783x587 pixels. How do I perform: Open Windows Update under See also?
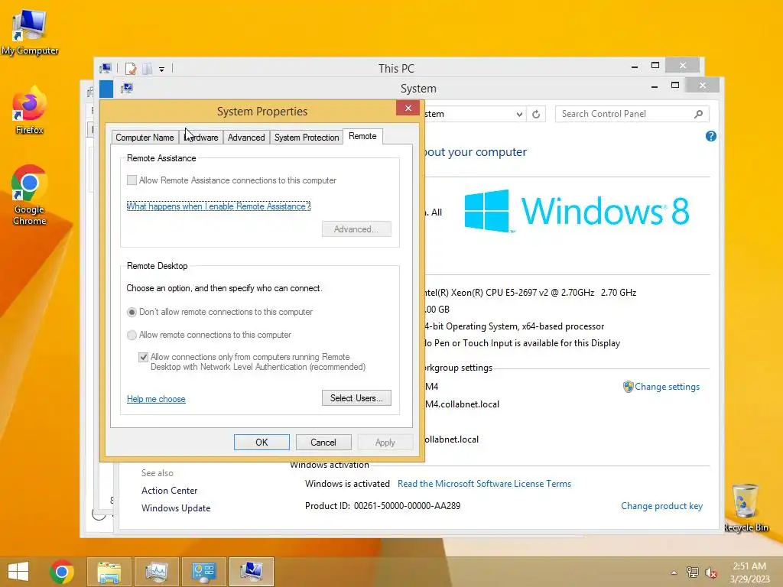pos(176,508)
